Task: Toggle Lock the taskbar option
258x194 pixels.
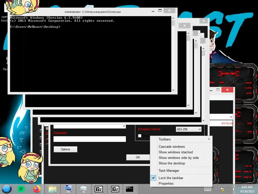Action: 181,178
